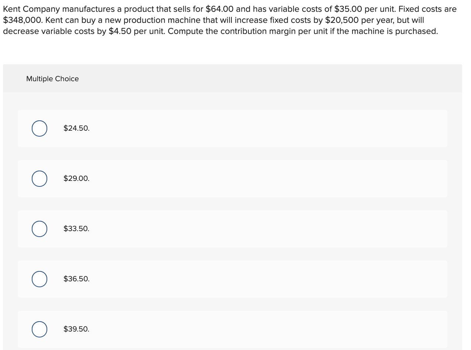
Task: Click the third answer option row
Action: tap(233, 229)
